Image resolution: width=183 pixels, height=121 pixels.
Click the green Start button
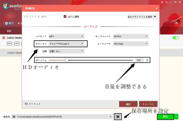coord(165,117)
